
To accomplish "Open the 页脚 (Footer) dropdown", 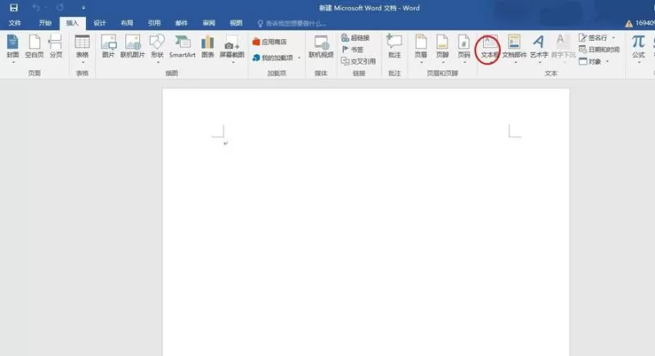I will (x=442, y=49).
